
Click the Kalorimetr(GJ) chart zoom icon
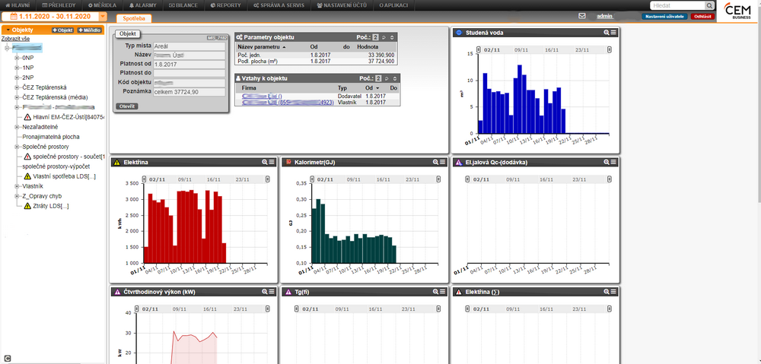click(435, 163)
